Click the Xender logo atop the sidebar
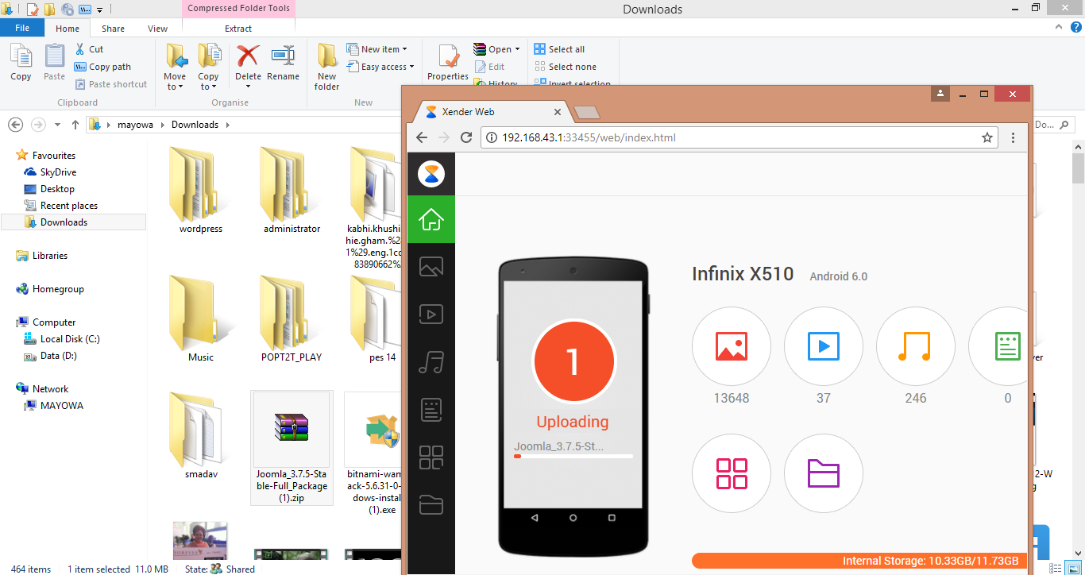This screenshot has width=1085, height=575. pyautogui.click(x=431, y=174)
